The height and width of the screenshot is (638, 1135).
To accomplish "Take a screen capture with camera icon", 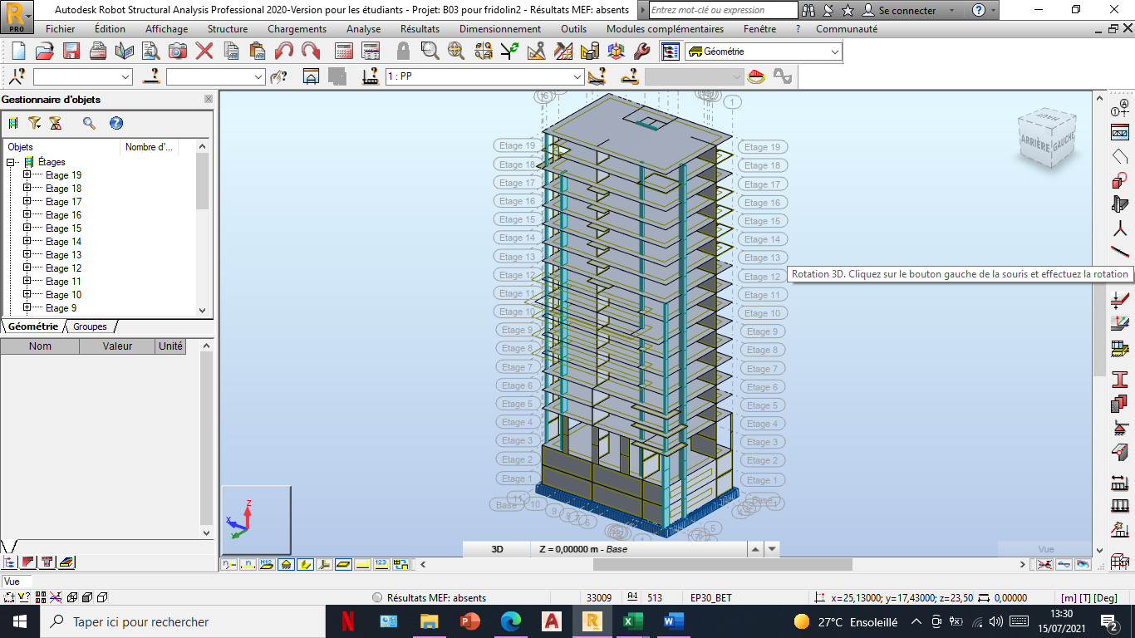I will (178, 52).
